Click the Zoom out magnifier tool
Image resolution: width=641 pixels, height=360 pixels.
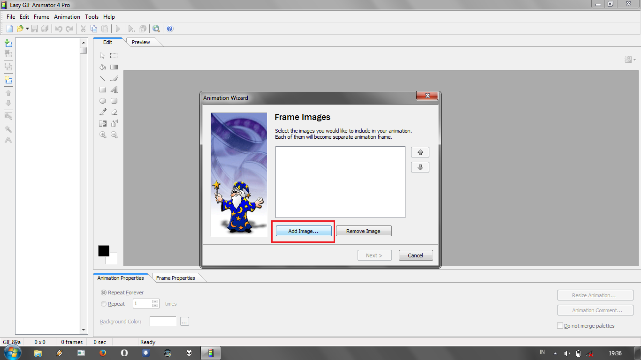click(114, 135)
